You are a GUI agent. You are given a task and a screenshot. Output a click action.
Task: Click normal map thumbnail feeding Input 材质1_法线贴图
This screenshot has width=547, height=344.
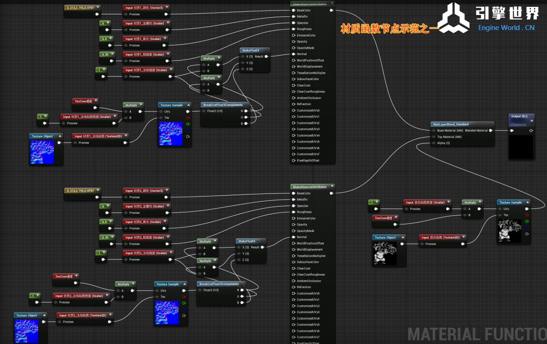tap(42, 152)
